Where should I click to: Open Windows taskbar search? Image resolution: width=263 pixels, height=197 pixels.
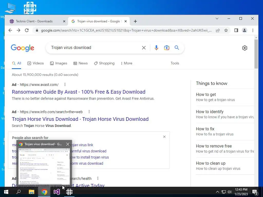(18, 192)
